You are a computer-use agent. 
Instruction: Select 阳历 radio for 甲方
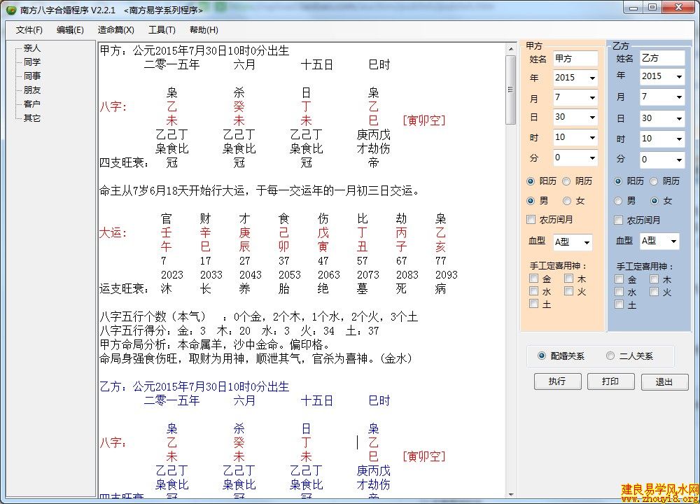coord(531,181)
